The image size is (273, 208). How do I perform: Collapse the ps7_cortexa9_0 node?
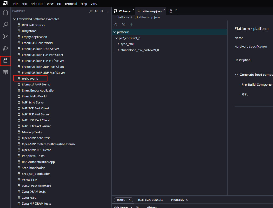[x=116, y=38]
